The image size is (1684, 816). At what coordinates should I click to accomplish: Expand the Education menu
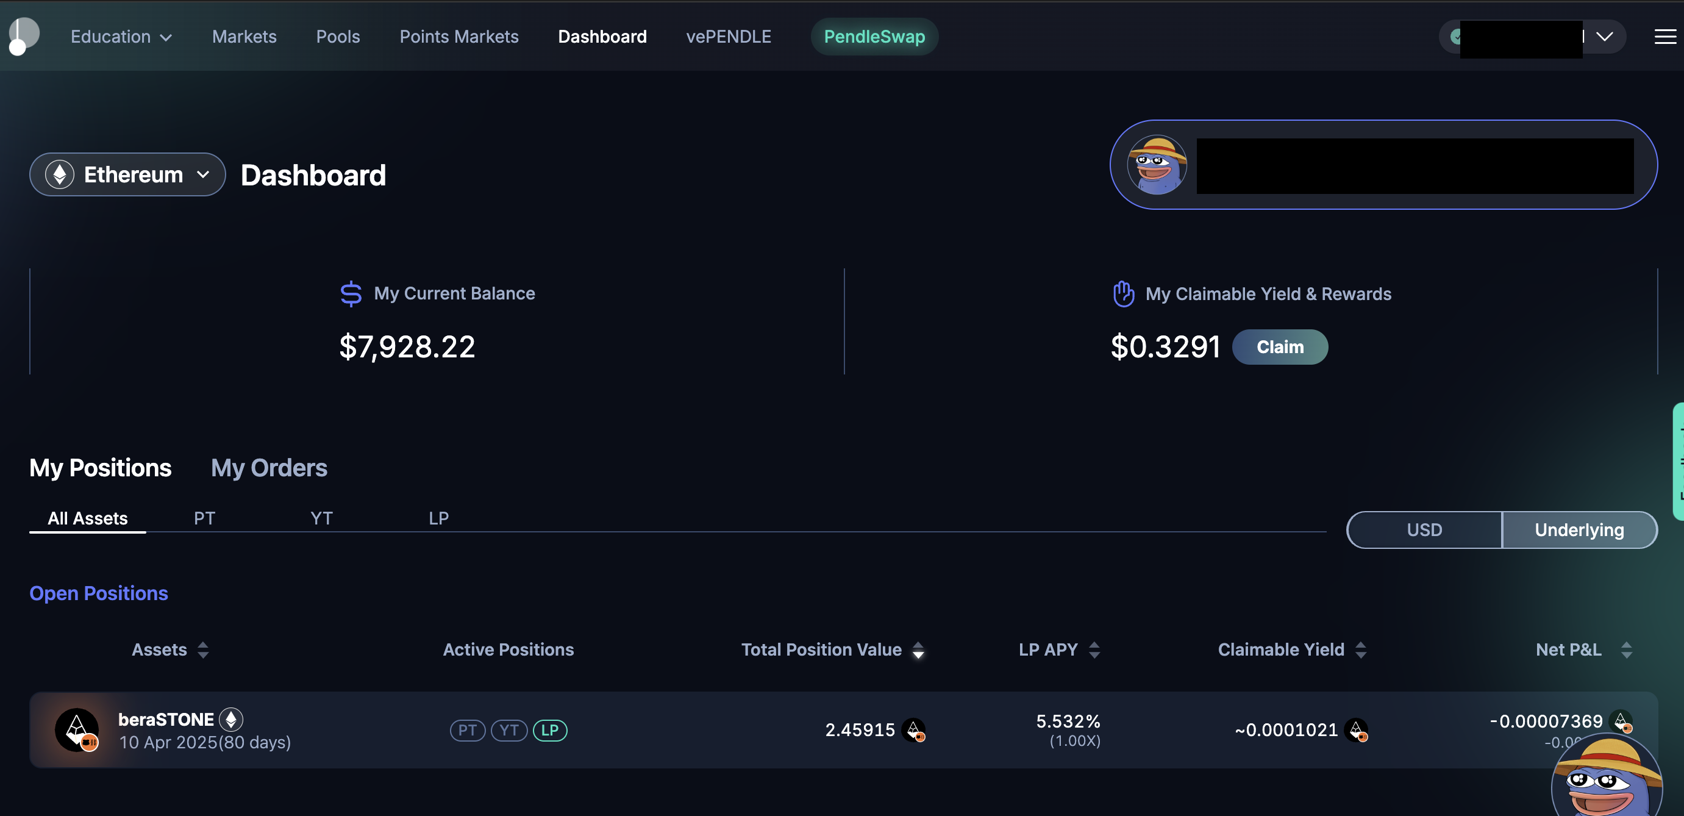tap(121, 37)
